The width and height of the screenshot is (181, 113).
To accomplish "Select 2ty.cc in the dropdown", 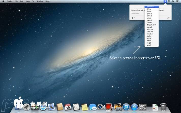I will coord(152,23).
